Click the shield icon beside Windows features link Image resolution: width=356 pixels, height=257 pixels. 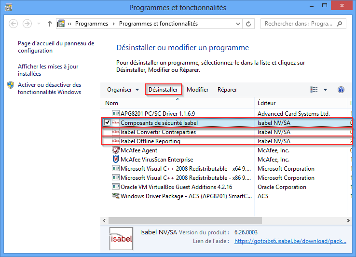(x=11, y=85)
